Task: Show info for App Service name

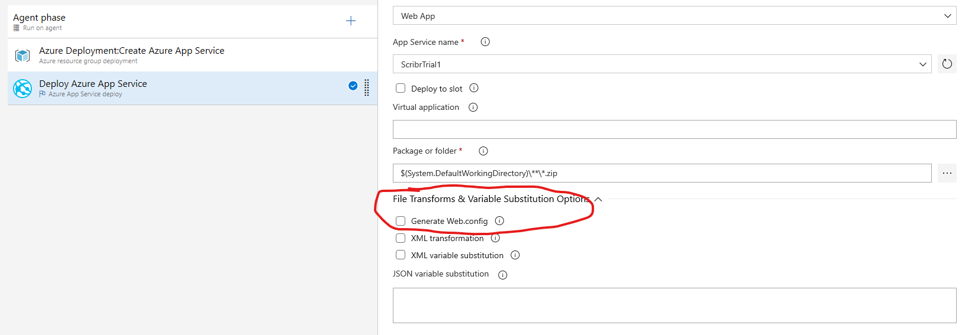Action: (x=485, y=42)
